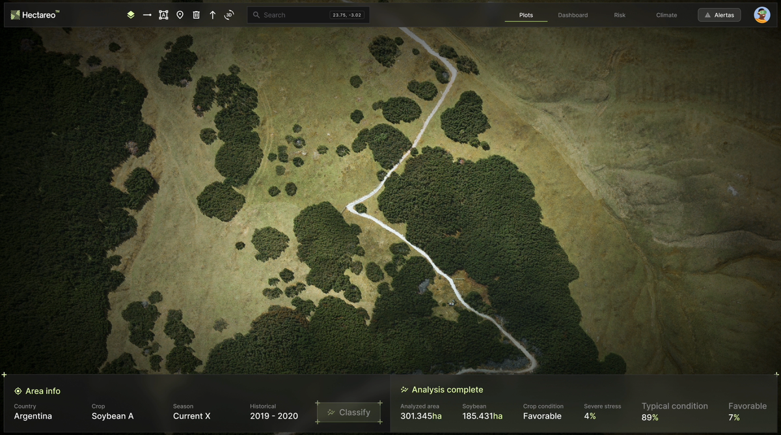Select the location pin tool
This screenshot has width=781, height=435.
click(x=180, y=14)
